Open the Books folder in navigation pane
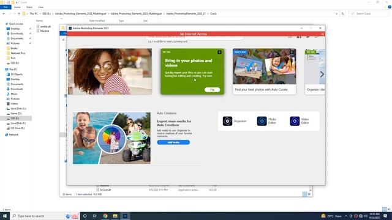 tap(14, 48)
